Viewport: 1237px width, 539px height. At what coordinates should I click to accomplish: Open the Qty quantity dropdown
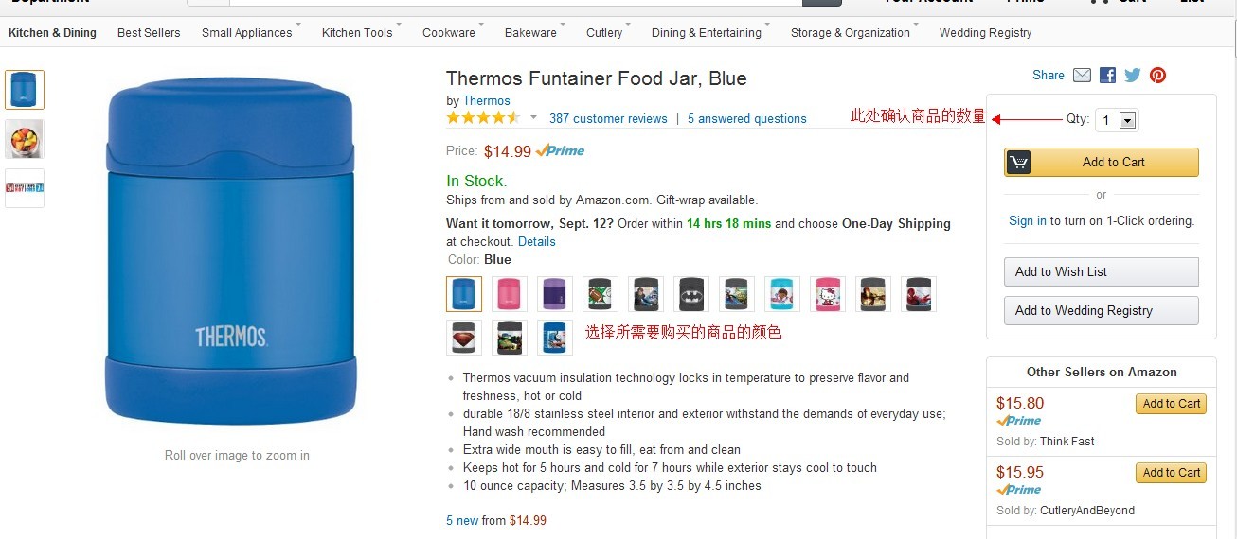[1127, 120]
